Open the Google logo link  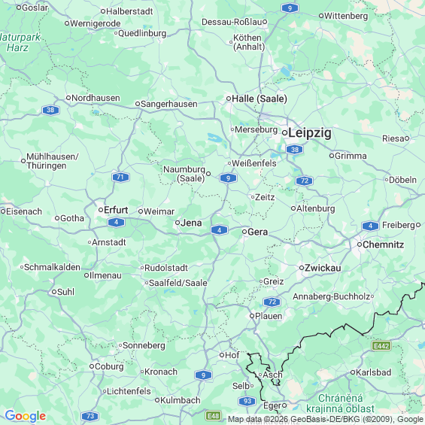click(x=26, y=416)
